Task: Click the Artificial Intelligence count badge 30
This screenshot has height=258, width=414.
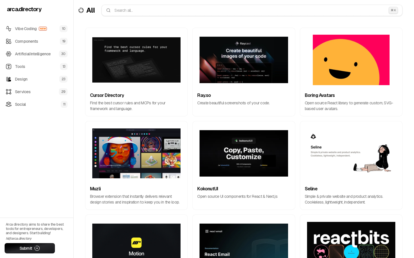Action: tap(63, 54)
